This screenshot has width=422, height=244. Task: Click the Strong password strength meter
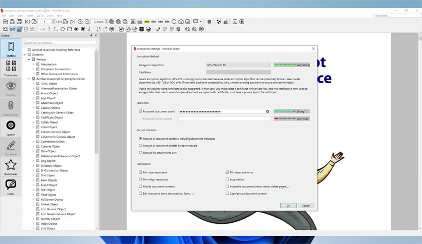click(292, 111)
